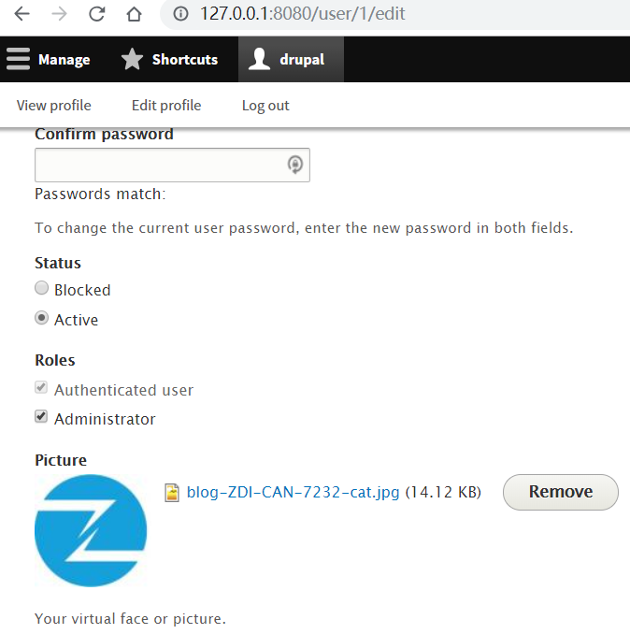Open the Edit profile tab
Viewport: 630px width, 634px height.
tap(166, 106)
